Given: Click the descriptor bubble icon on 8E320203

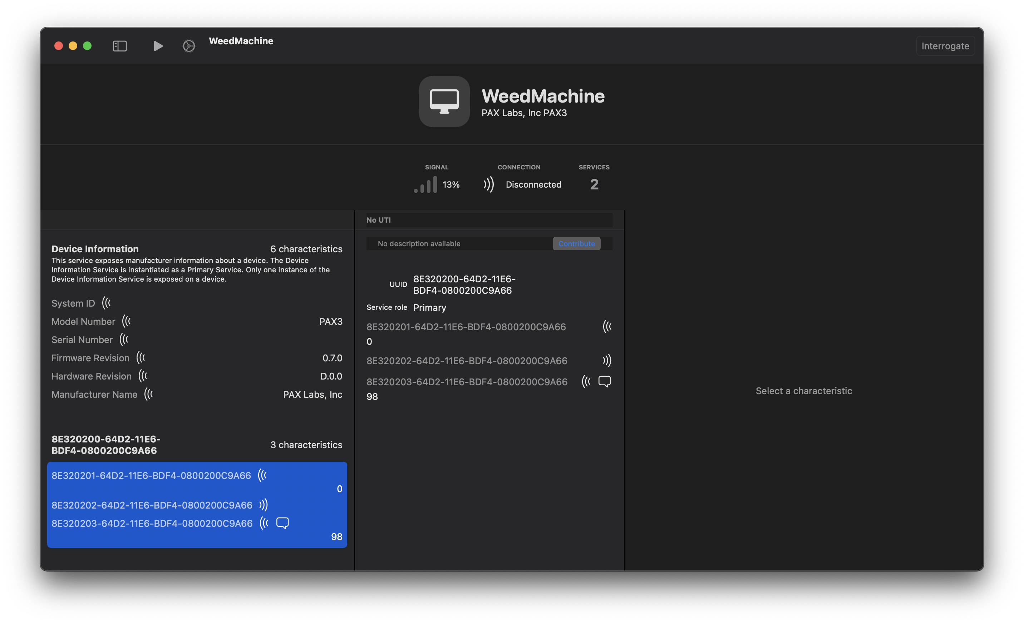Looking at the screenshot, I should point(605,381).
